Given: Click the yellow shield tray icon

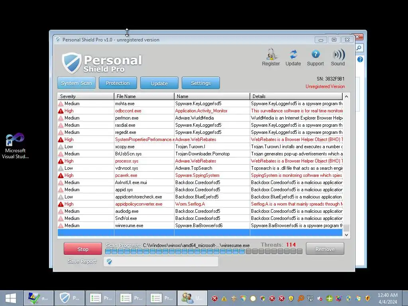Looking at the screenshot, I should (291, 298).
